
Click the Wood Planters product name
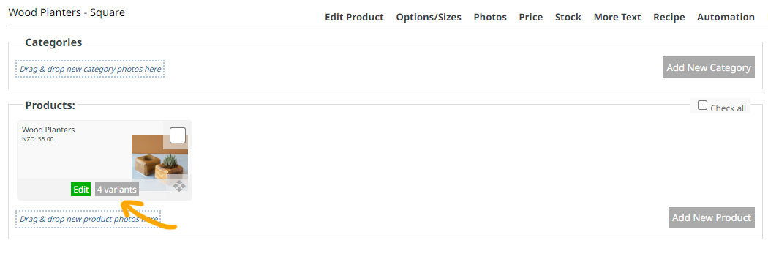(48, 130)
